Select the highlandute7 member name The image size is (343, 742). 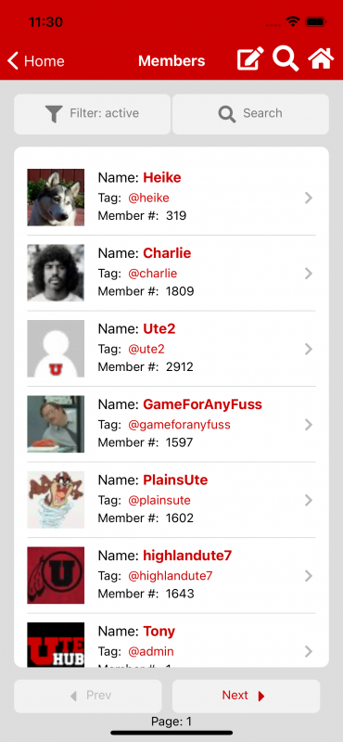187,555
